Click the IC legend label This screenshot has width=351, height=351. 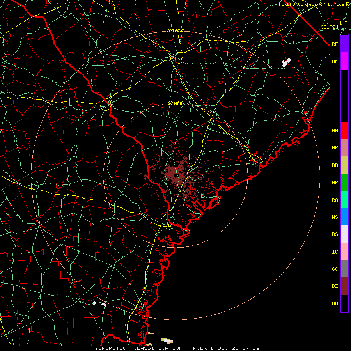click(x=335, y=252)
